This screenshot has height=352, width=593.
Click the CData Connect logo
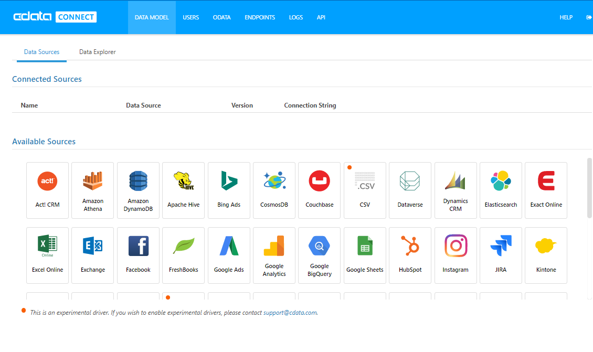[55, 17]
